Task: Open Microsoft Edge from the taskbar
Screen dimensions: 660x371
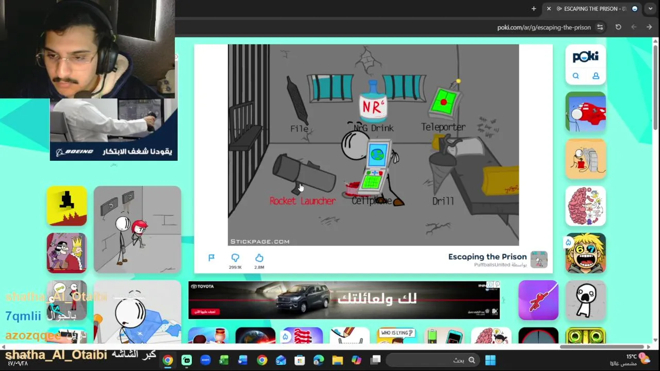Action: pyautogui.click(x=319, y=360)
